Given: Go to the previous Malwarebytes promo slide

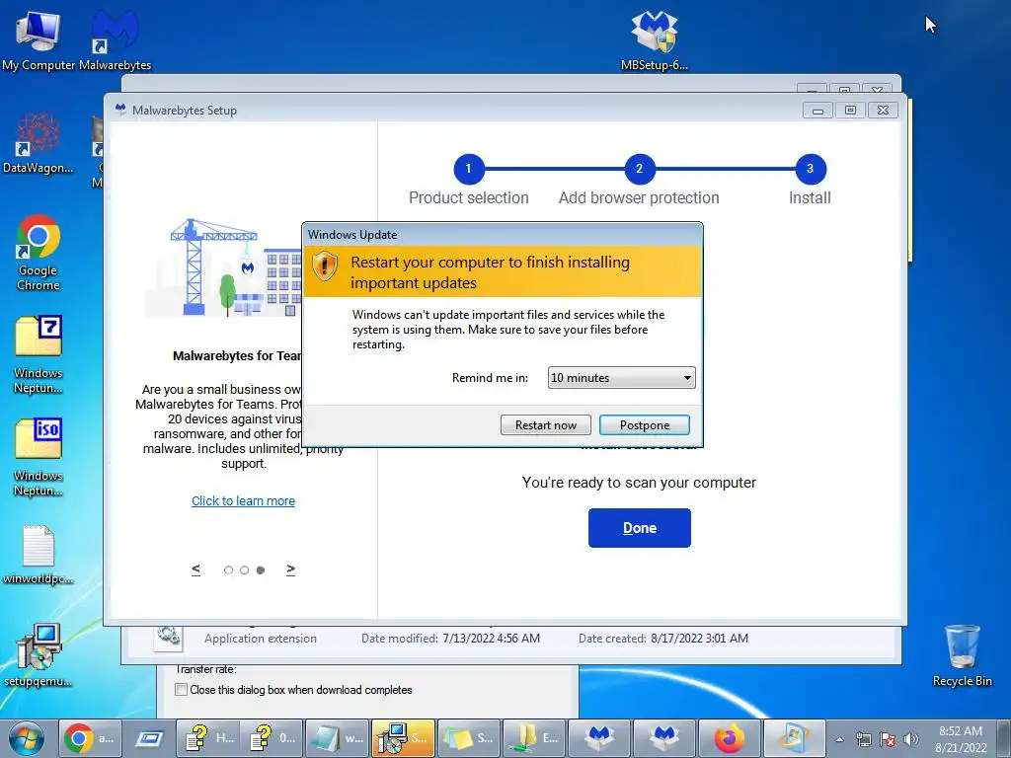Looking at the screenshot, I should [196, 569].
